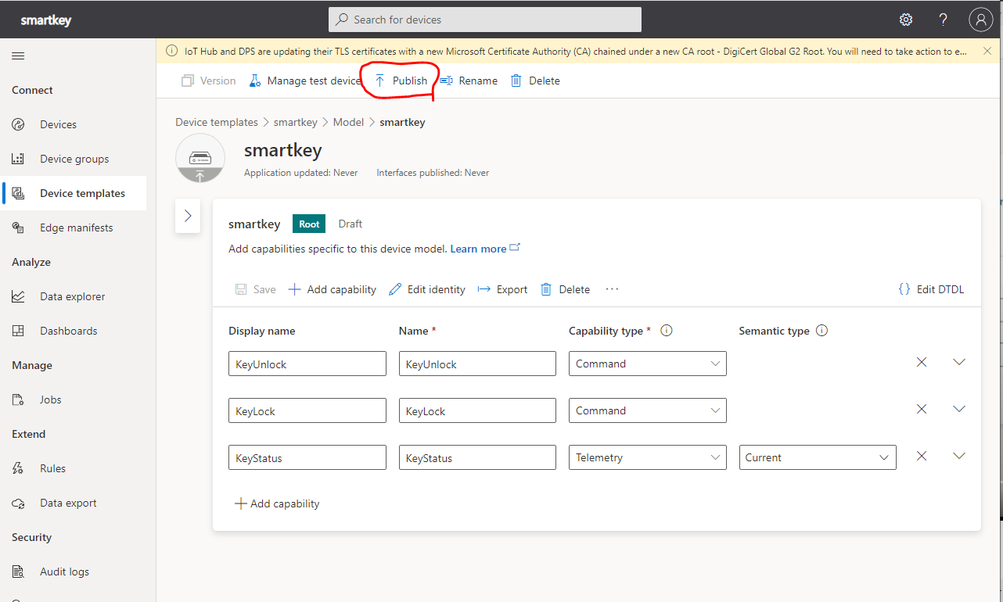This screenshot has width=1003, height=602.
Task: Click the disabled Save button
Action: [256, 289]
